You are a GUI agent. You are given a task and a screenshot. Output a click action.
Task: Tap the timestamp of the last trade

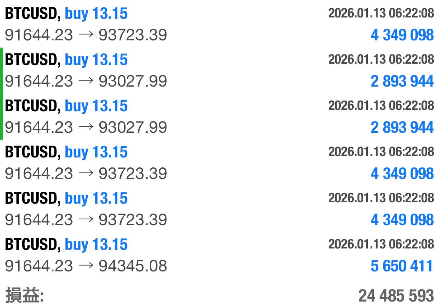[x=381, y=244]
